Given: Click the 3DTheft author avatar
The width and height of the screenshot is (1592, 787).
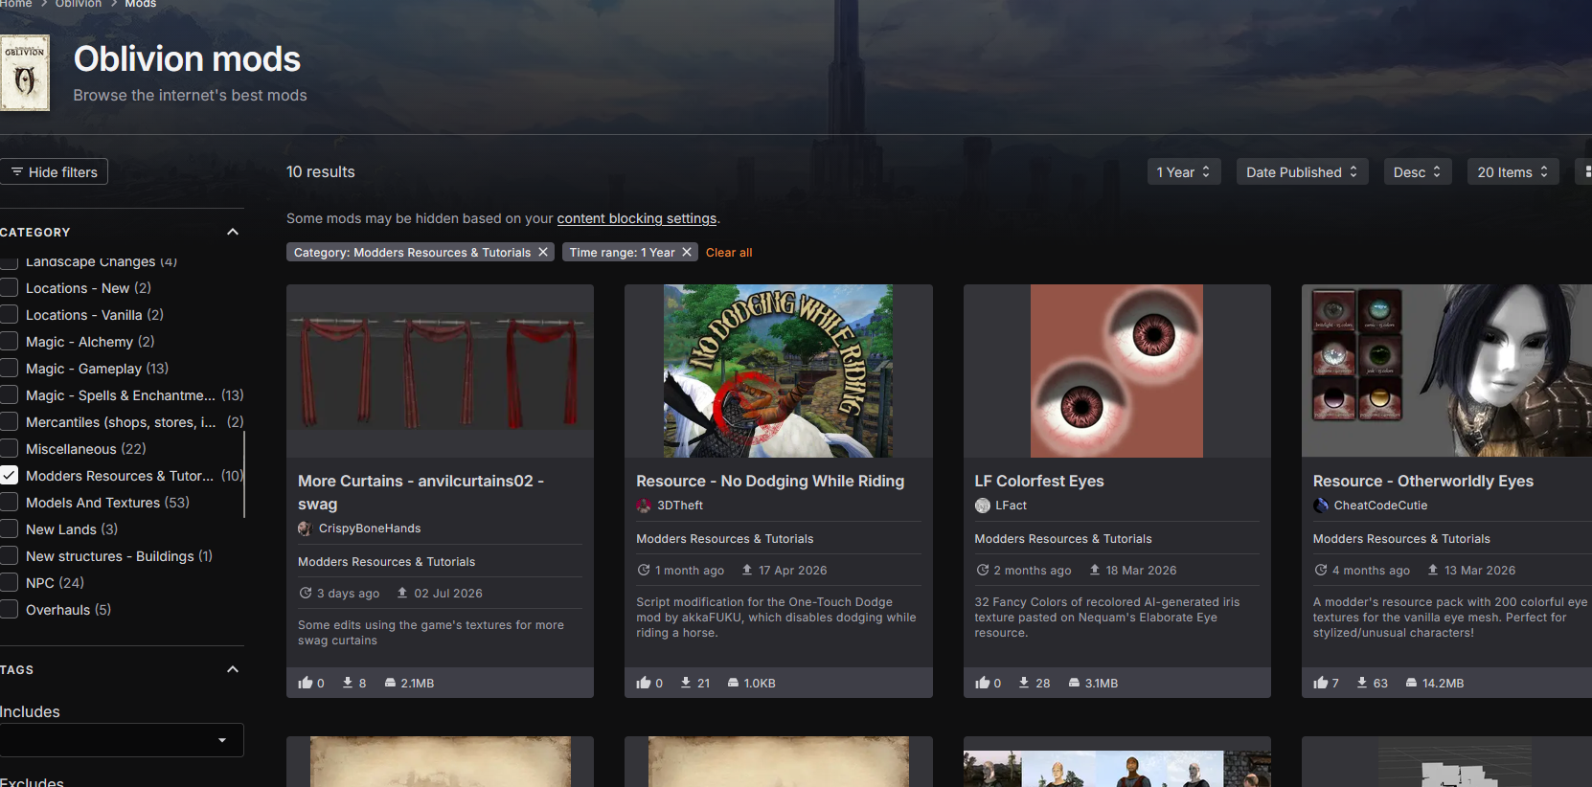Looking at the screenshot, I should [x=644, y=506].
